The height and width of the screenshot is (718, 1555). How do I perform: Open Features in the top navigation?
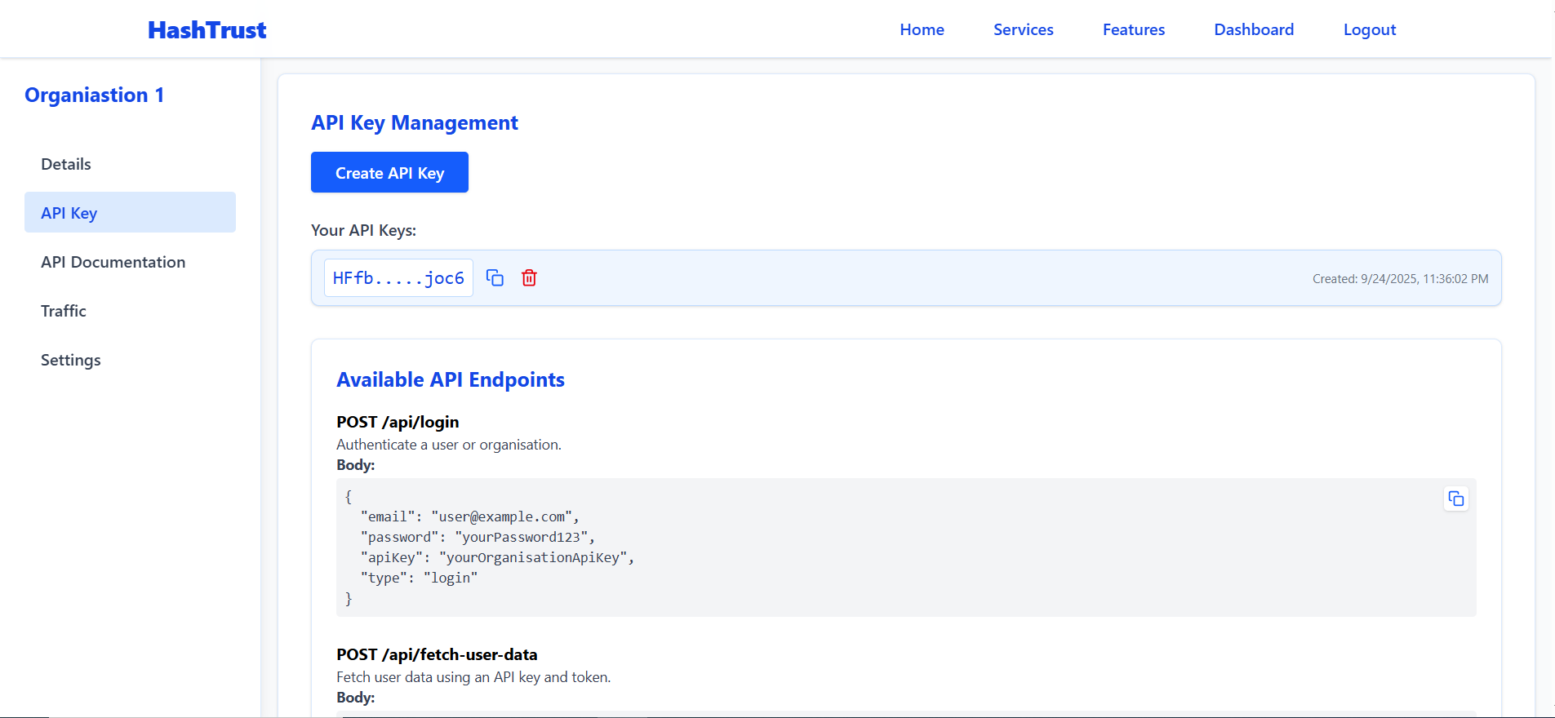(1133, 29)
